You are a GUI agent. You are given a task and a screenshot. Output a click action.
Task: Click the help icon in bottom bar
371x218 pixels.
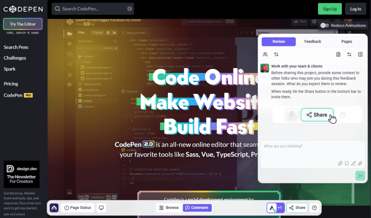314,208
